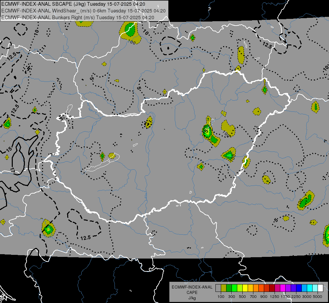Click the 300 label in the legend

point(232,297)
